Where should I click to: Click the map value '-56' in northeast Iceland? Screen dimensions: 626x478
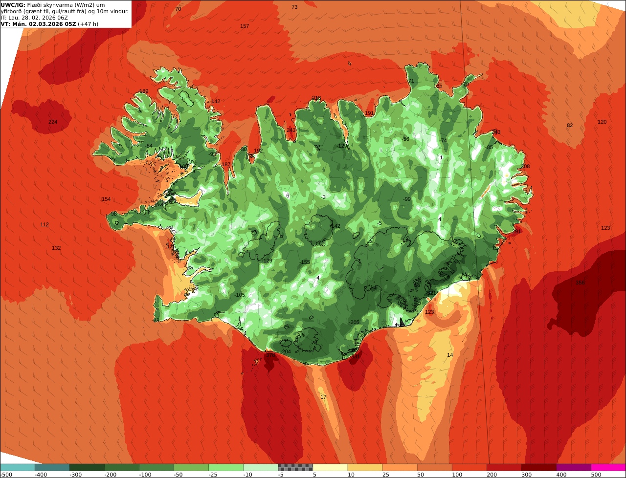tap(405, 139)
